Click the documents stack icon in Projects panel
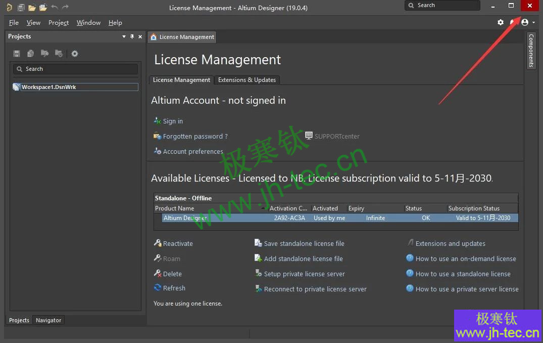Viewport: 543px width, 343px height. tap(30, 54)
